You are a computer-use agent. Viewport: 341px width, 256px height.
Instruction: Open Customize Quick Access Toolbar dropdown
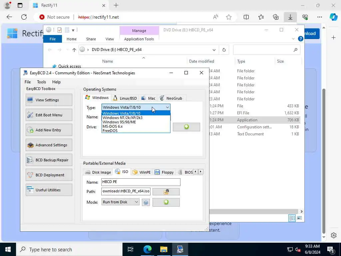tap(73, 30)
